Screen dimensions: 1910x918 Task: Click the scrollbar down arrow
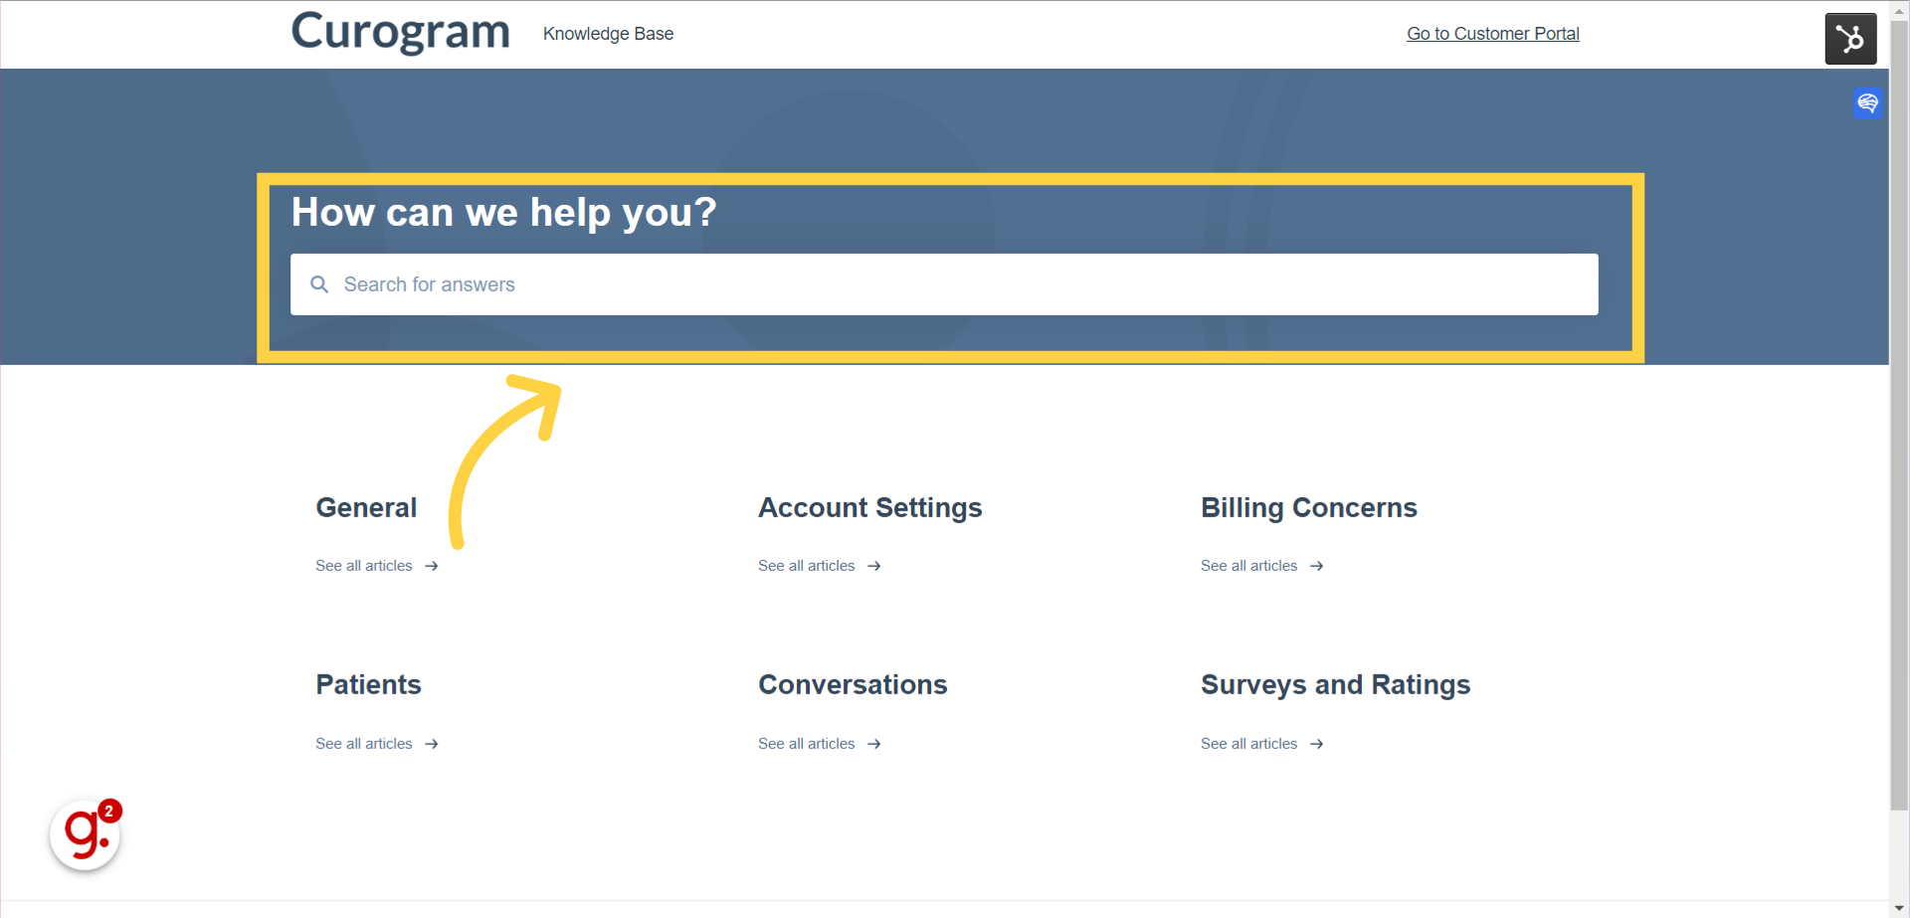(x=1899, y=908)
